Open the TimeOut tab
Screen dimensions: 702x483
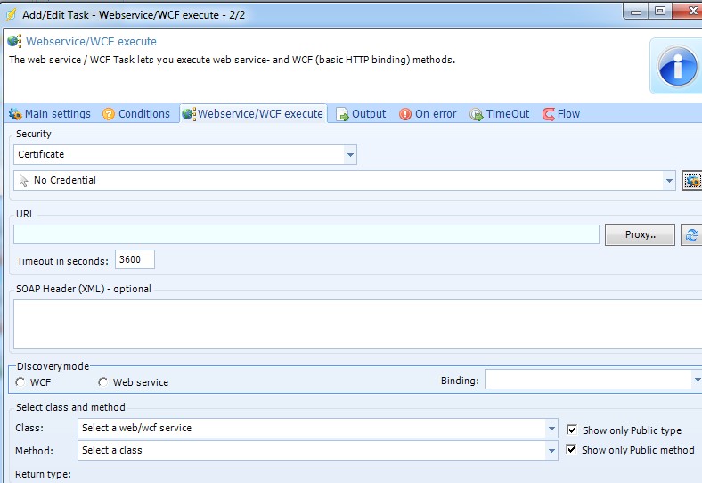click(x=500, y=114)
